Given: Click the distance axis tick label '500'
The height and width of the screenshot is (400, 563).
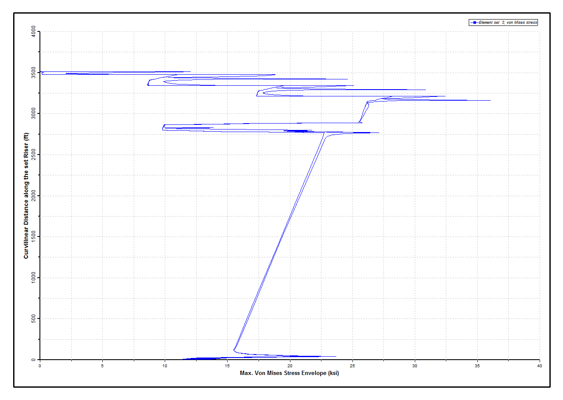Looking at the screenshot, I should tap(34, 318).
